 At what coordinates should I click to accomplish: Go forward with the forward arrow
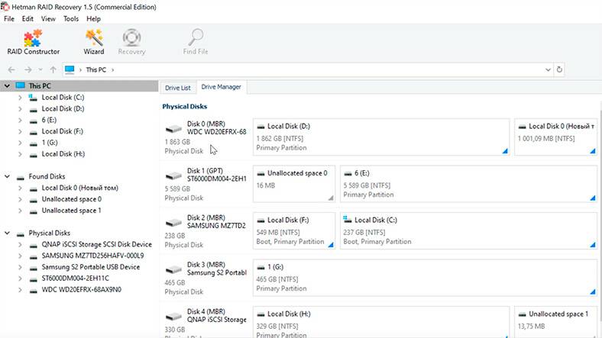(28, 69)
